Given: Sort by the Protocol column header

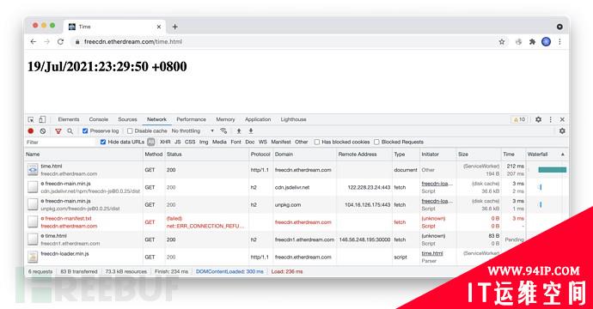Looking at the screenshot, I should coord(260,154).
